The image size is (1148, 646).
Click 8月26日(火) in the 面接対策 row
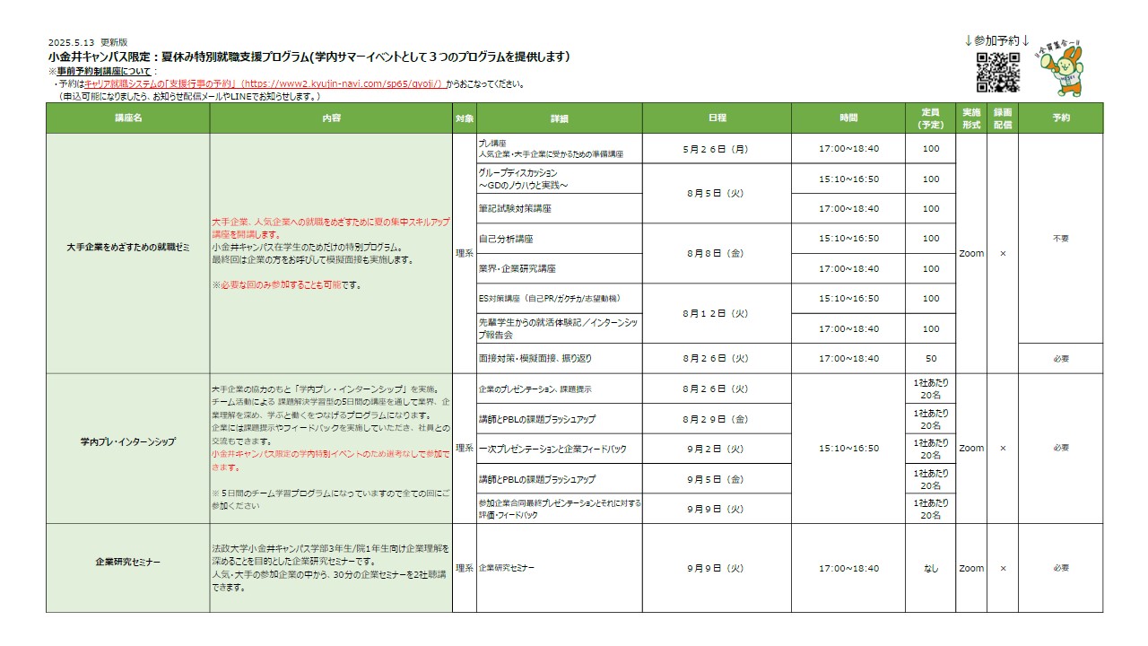pyautogui.click(x=716, y=358)
